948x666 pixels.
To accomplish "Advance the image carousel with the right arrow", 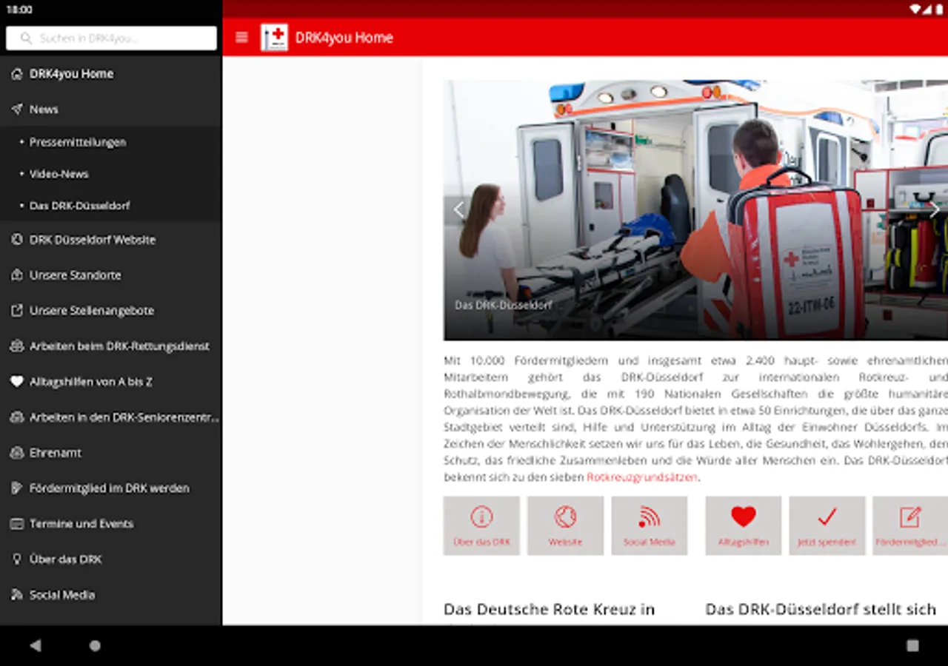I will click(x=934, y=210).
